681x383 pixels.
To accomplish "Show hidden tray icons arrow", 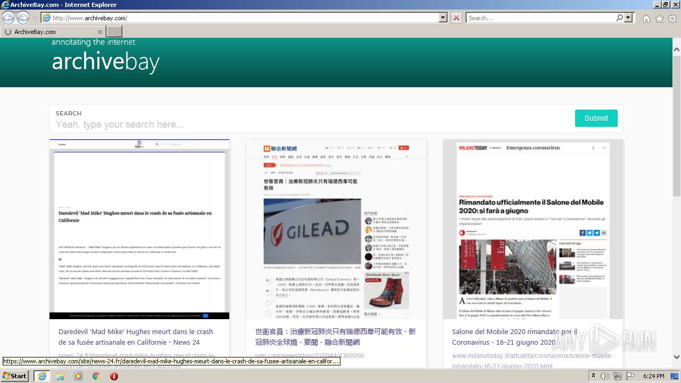I will tap(593, 376).
